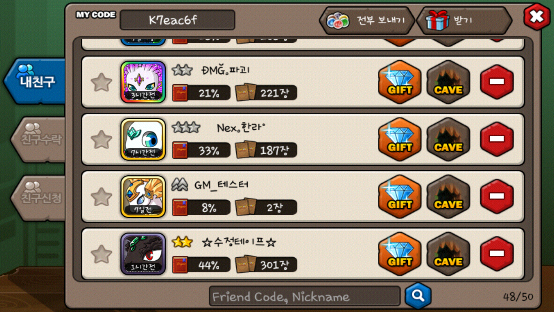Screen dimensions: 554x312
Task: Toggle favorite star for DMG.파괴
Action: coord(101,82)
